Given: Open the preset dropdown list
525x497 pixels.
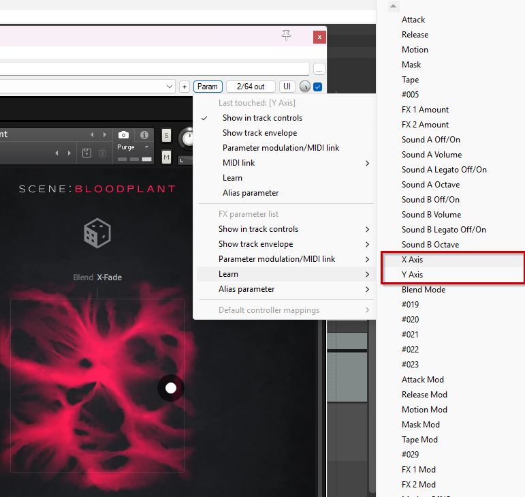Looking at the screenshot, I should point(170,87).
